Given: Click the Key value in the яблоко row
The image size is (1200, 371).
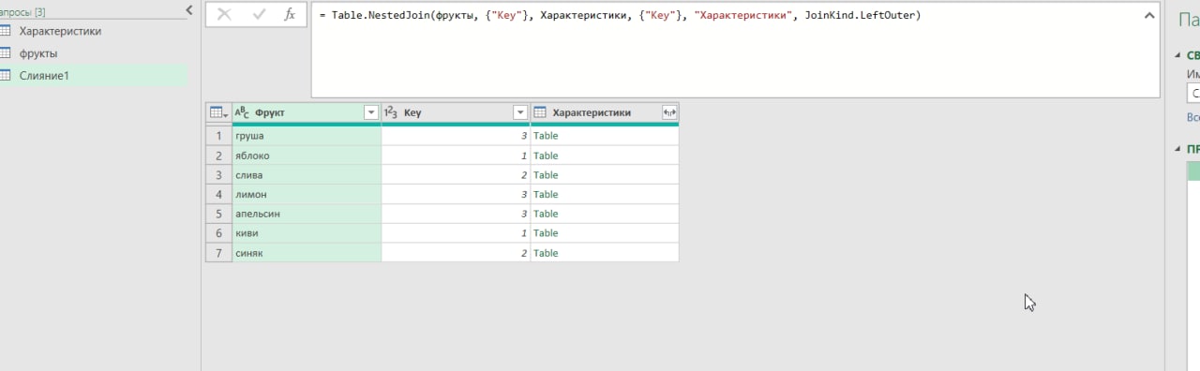Looking at the screenshot, I should (x=456, y=156).
